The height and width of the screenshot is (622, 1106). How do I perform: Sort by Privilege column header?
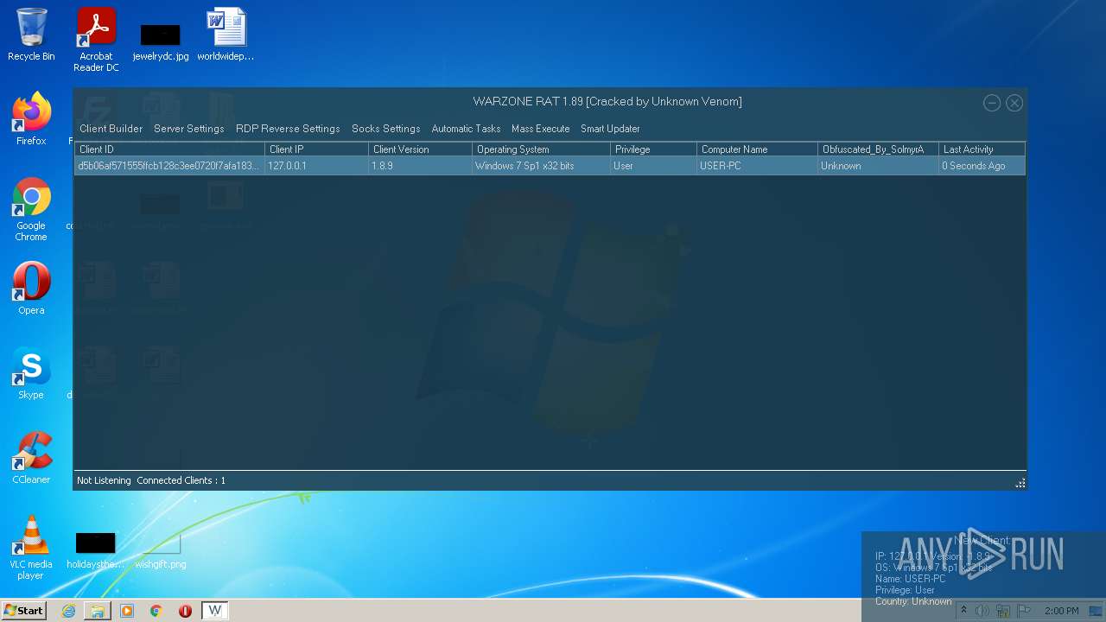coord(653,149)
